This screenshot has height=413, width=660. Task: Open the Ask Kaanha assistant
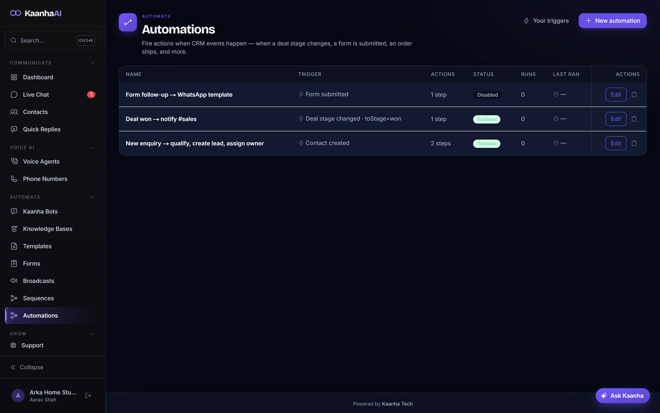click(x=623, y=396)
